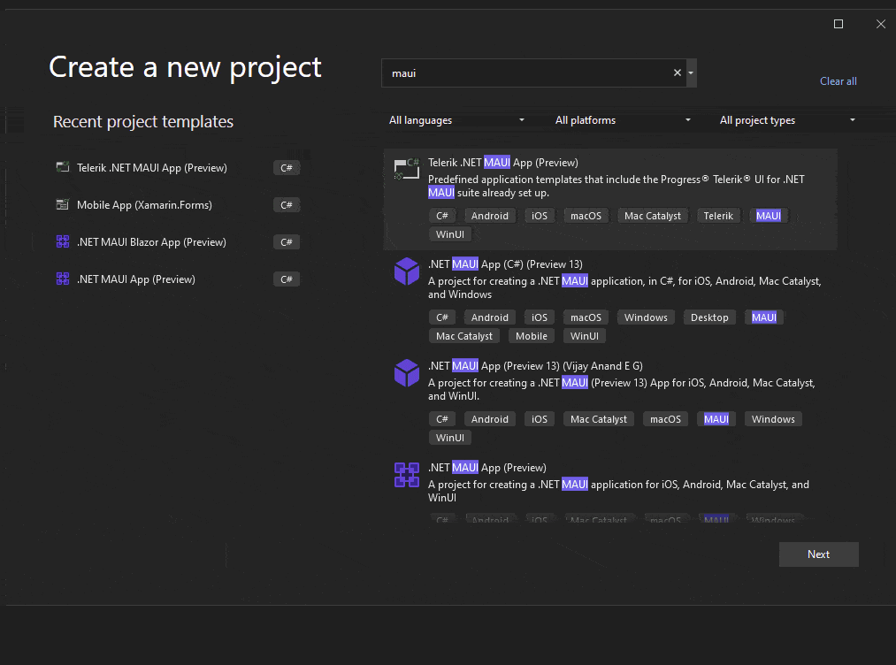The height and width of the screenshot is (665, 896).
Task: Click the Windows tag on the MAUI App (C#) template
Action: [x=645, y=317]
